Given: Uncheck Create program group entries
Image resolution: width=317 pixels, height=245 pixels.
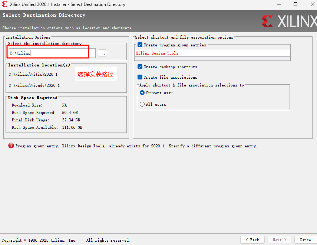Looking at the screenshot, I should pos(140,45).
